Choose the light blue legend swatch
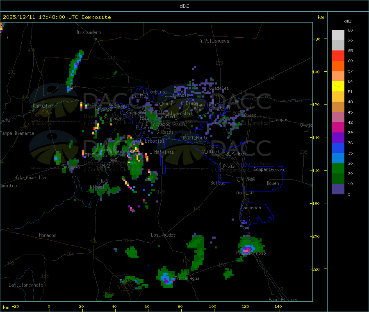The height and width of the screenshot is (312, 369). pos(338,158)
